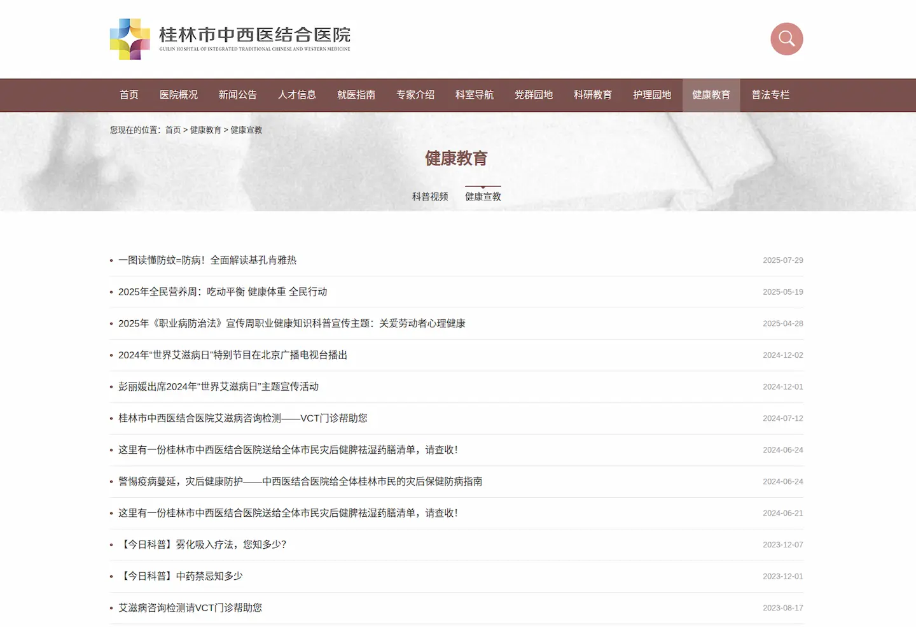
Task: Click the round search icon
Action: [x=787, y=39]
